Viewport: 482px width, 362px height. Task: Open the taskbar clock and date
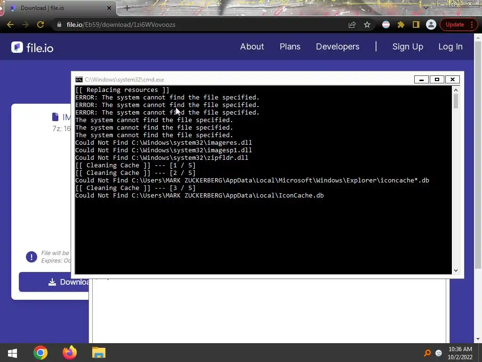460,353
